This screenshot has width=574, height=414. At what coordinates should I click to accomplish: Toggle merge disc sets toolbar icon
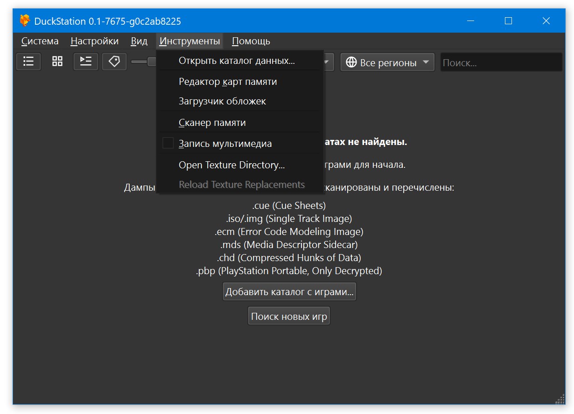pos(86,62)
